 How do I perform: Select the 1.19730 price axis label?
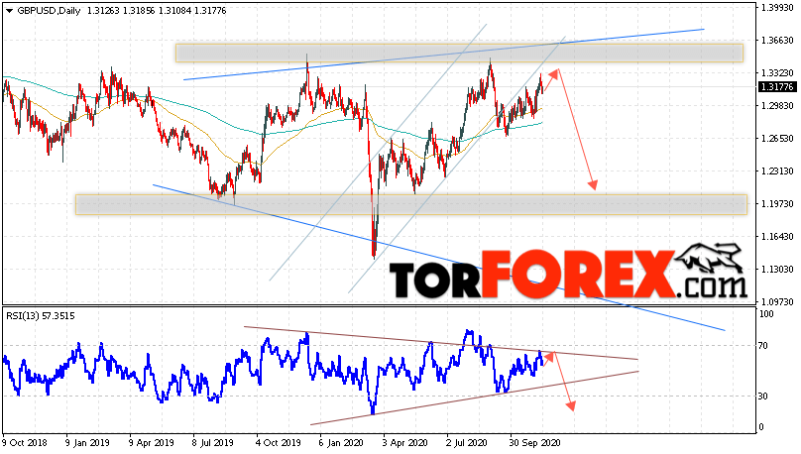777,204
